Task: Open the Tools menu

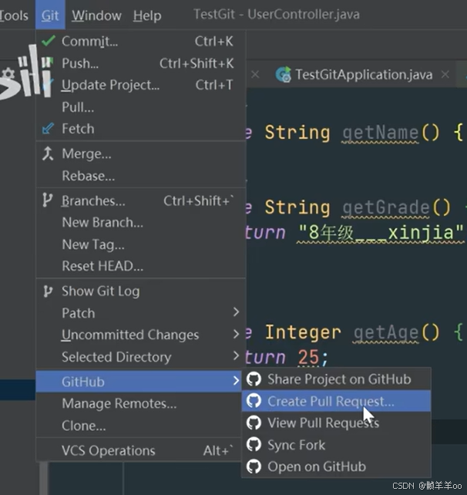Action: coord(14,15)
